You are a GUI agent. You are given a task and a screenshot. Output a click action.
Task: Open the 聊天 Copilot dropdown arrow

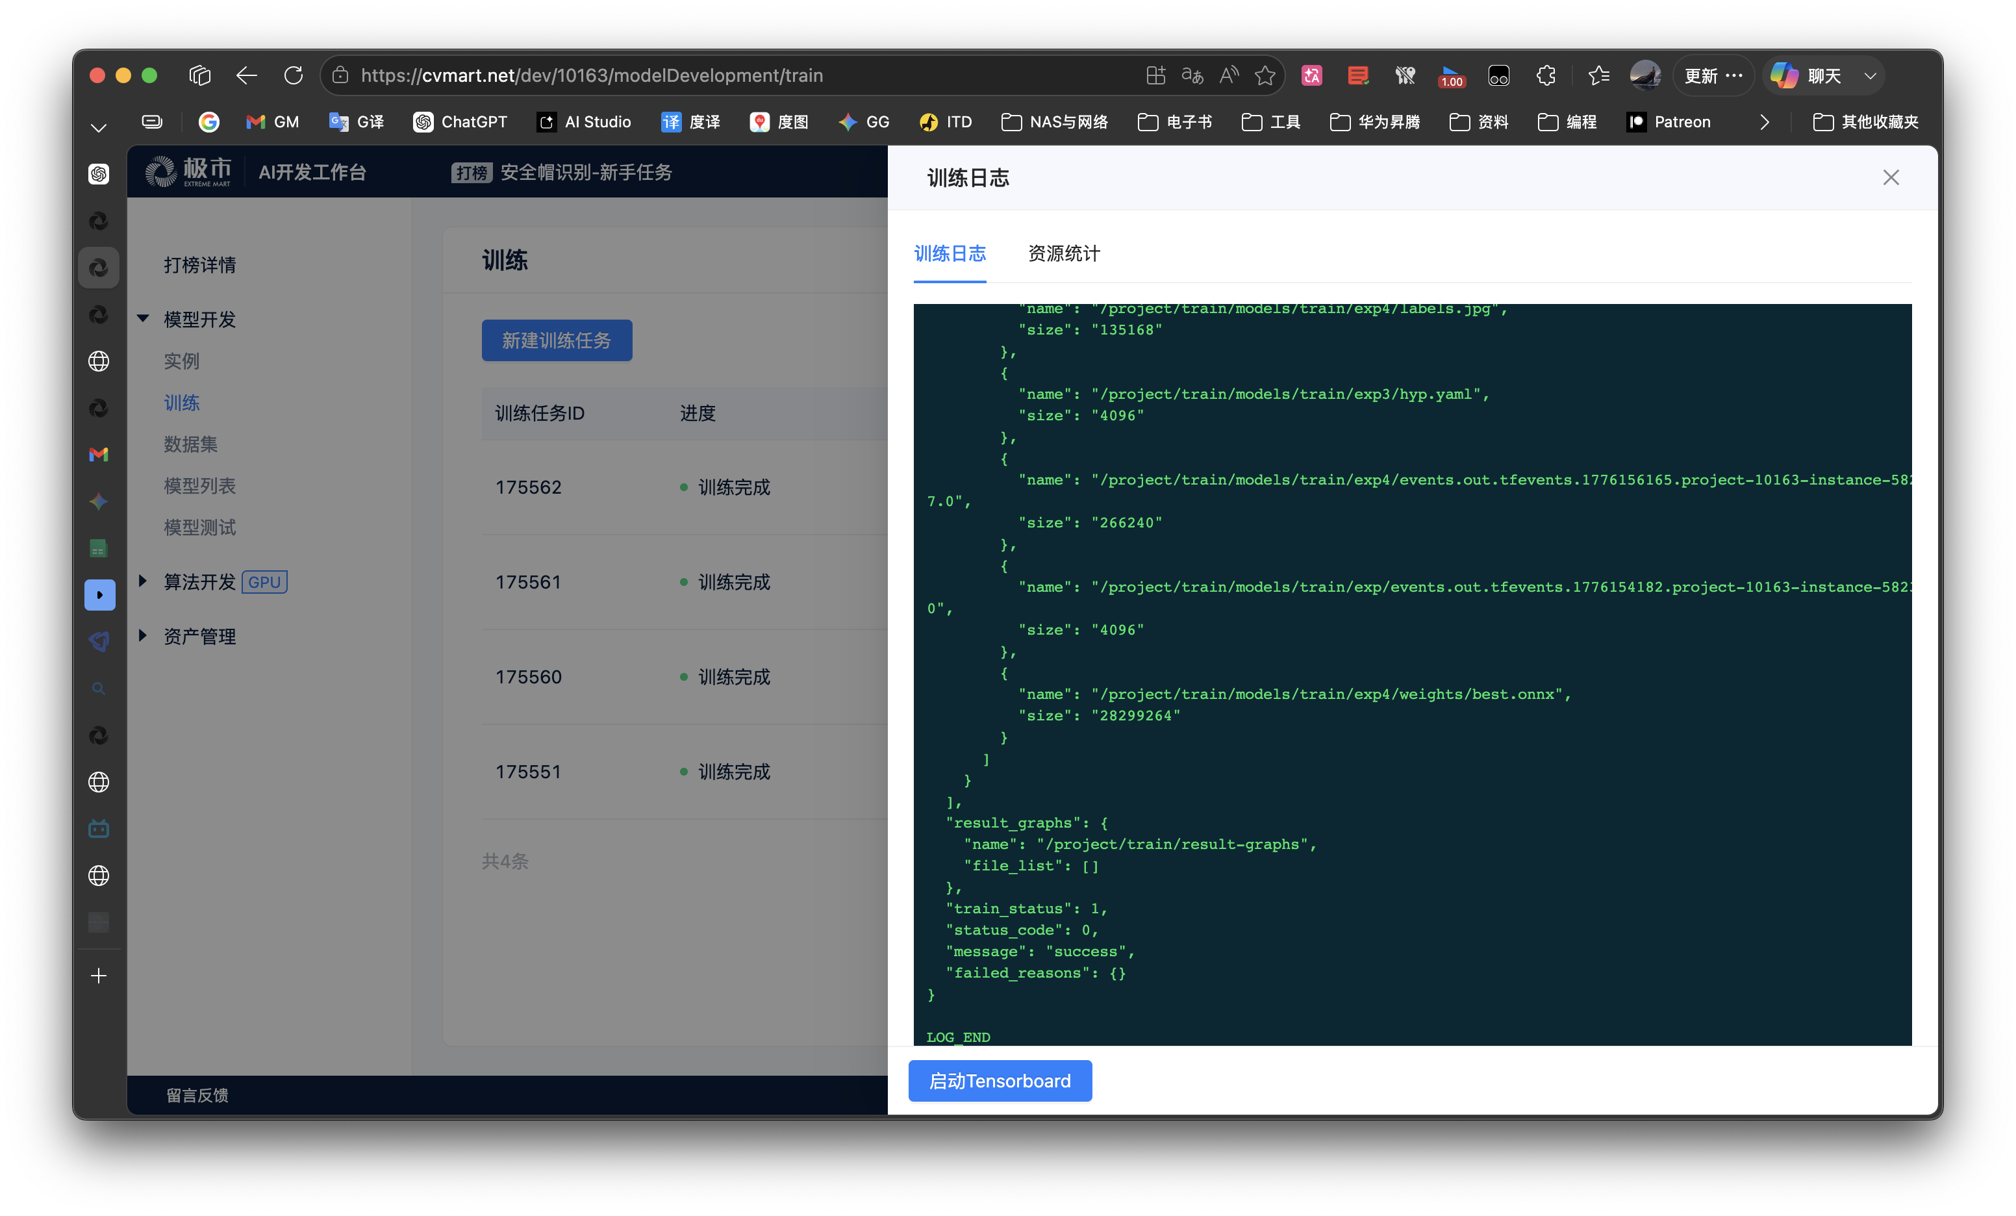1871,76
